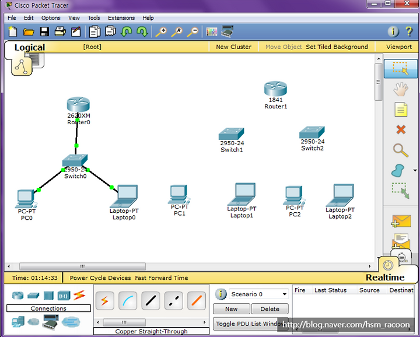Switch to the Logical workspace tab
420x337 pixels.
30,47
